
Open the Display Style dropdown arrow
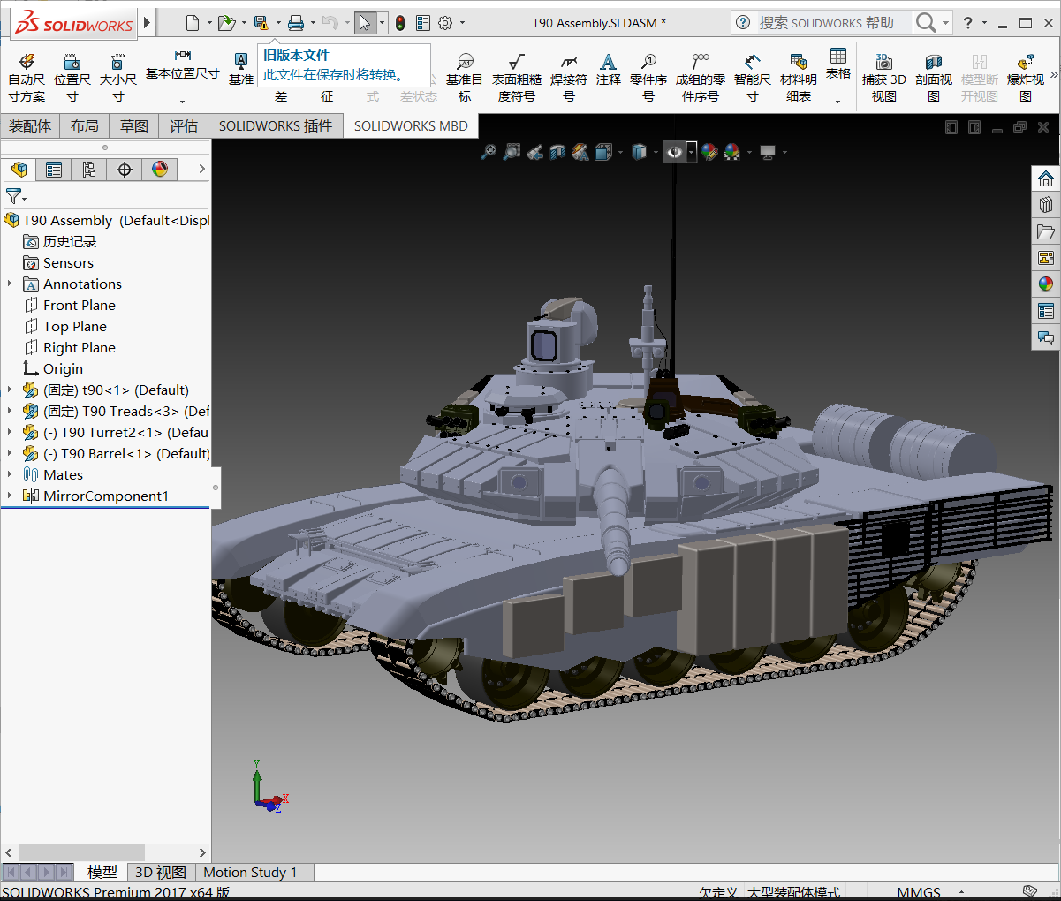(656, 153)
